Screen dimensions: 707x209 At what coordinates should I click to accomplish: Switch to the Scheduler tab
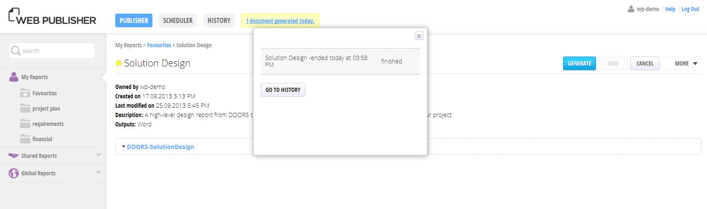[x=178, y=20]
